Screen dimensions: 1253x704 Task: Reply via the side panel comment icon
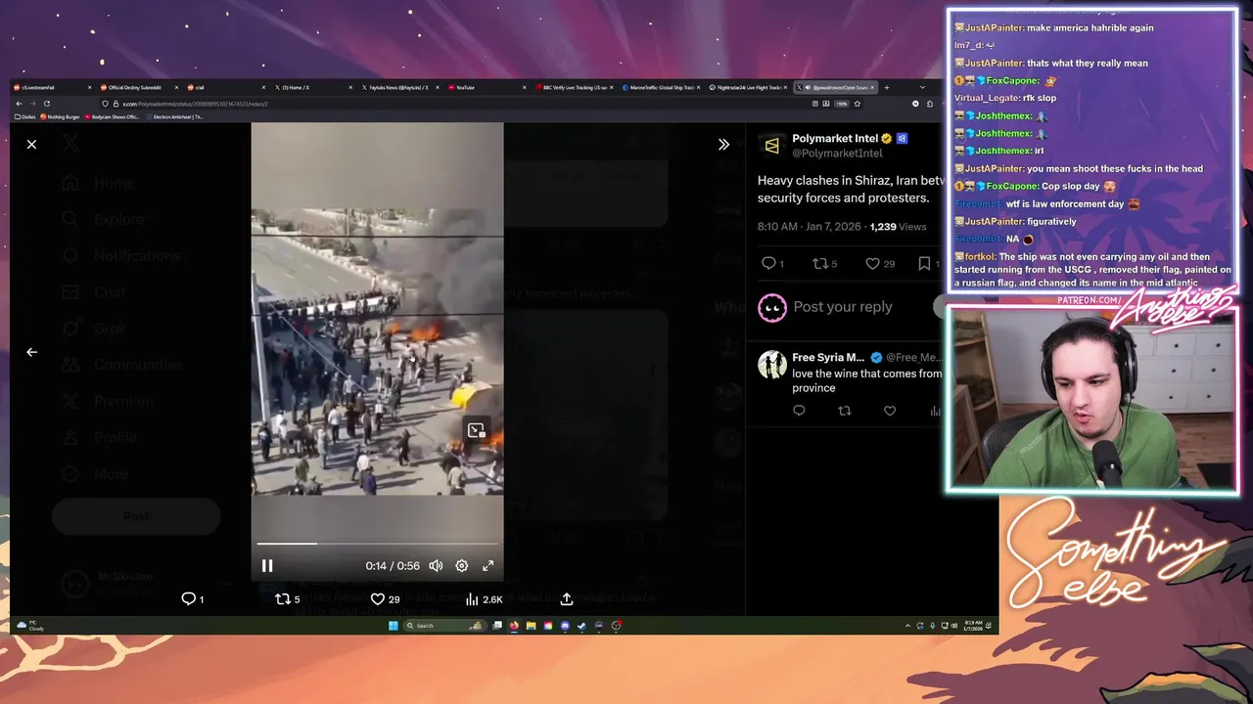[x=772, y=263]
